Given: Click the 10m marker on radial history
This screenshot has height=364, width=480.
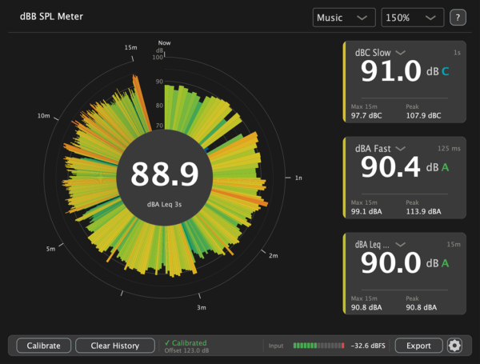Looking at the screenshot, I should coord(44,116).
